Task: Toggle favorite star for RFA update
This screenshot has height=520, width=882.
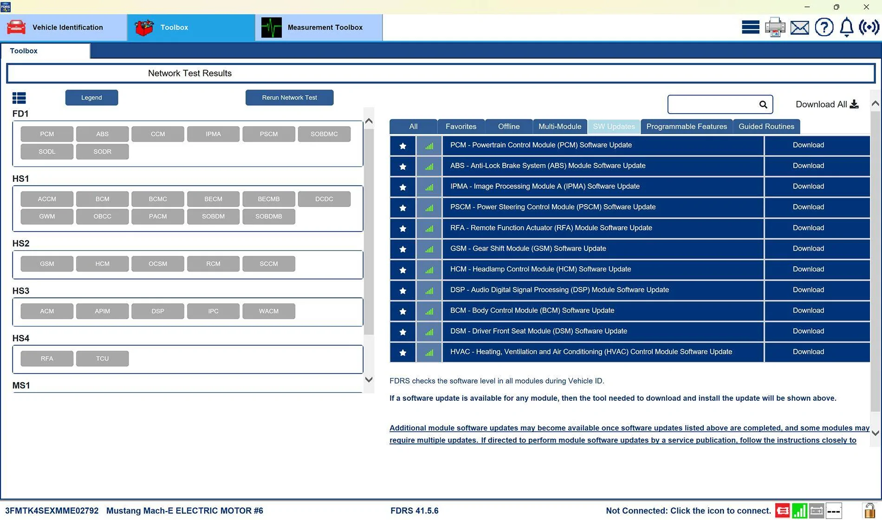Action: tap(403, 228)
